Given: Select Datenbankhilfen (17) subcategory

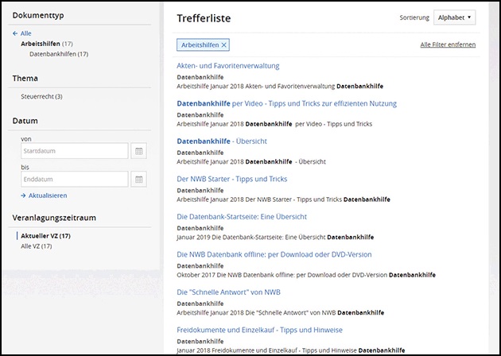Looking at the screenshot, I should click(x=58, y=54).
